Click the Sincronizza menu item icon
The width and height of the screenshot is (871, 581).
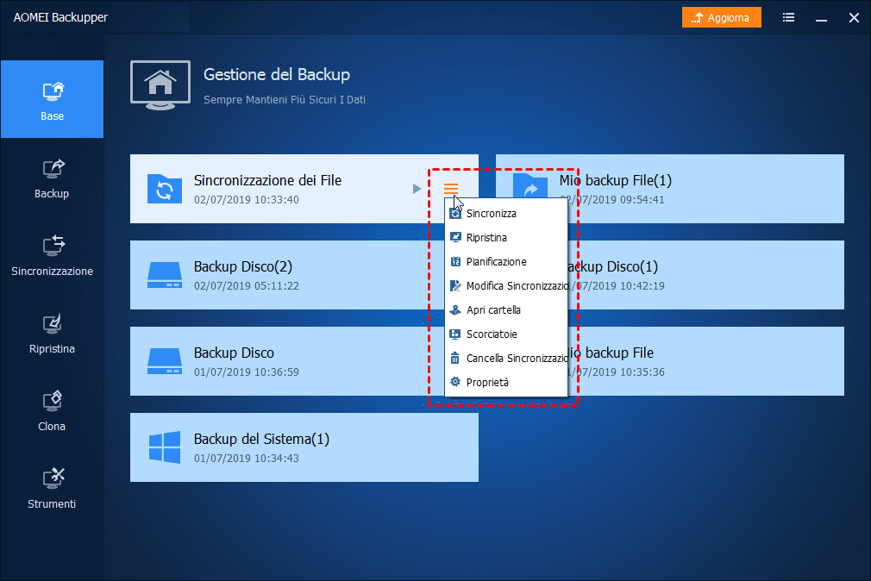coord(455,213)
